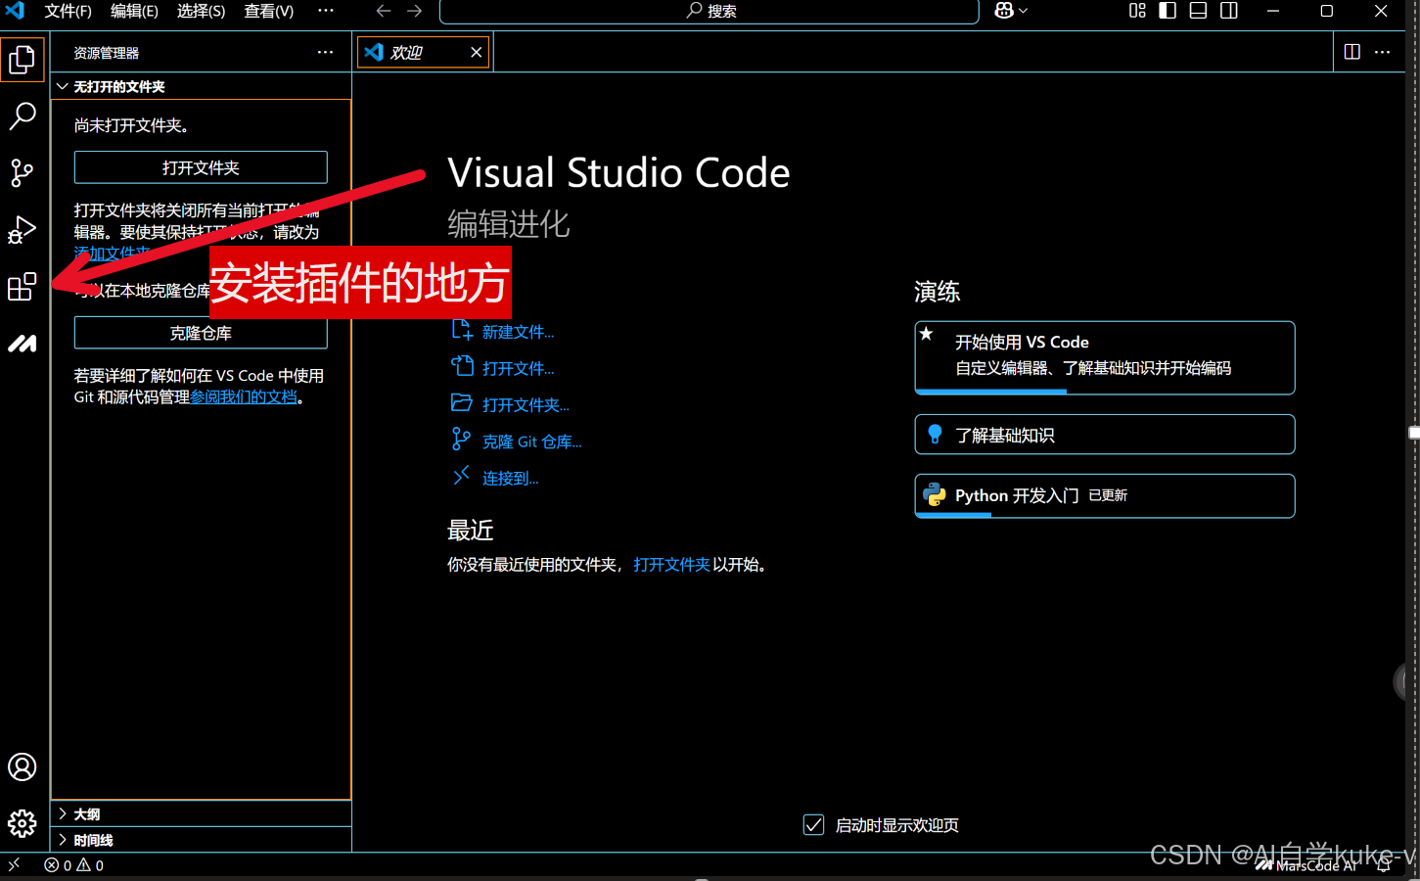Toggle the bottom panel
This screenshot has width=1420, height=881.
[x=1198, y=11]
